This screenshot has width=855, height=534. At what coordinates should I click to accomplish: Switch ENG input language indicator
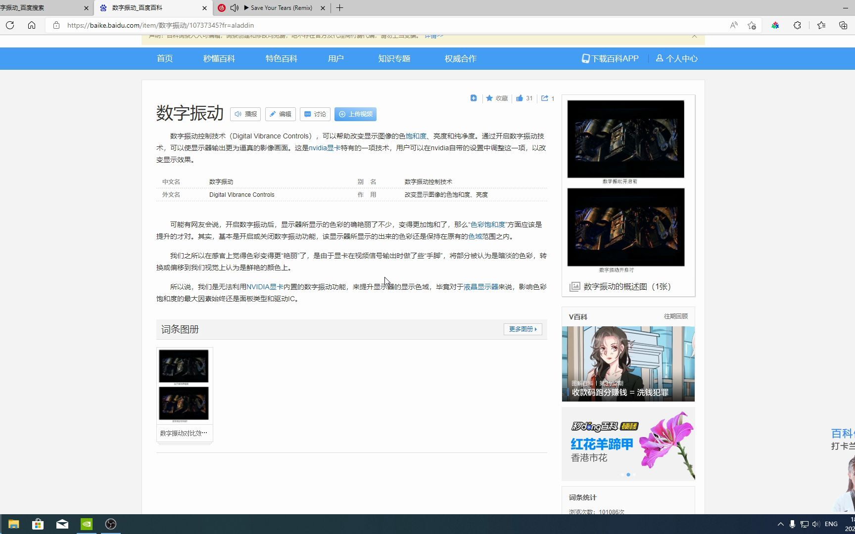(x=831, y=524)
